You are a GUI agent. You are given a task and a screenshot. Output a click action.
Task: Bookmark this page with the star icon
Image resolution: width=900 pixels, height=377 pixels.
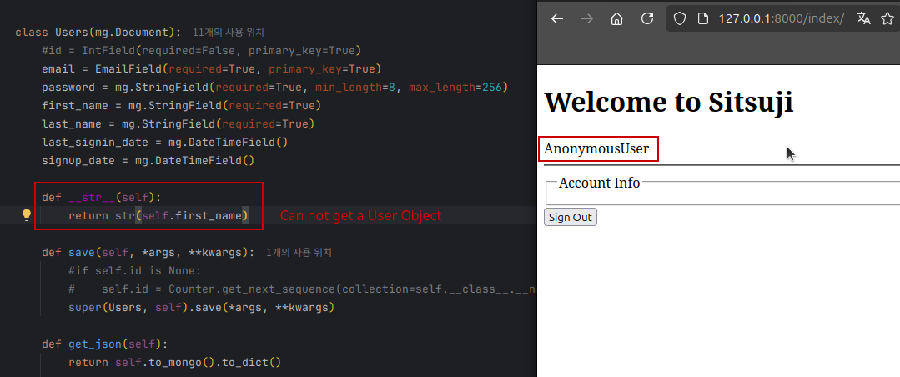[887, 18]
